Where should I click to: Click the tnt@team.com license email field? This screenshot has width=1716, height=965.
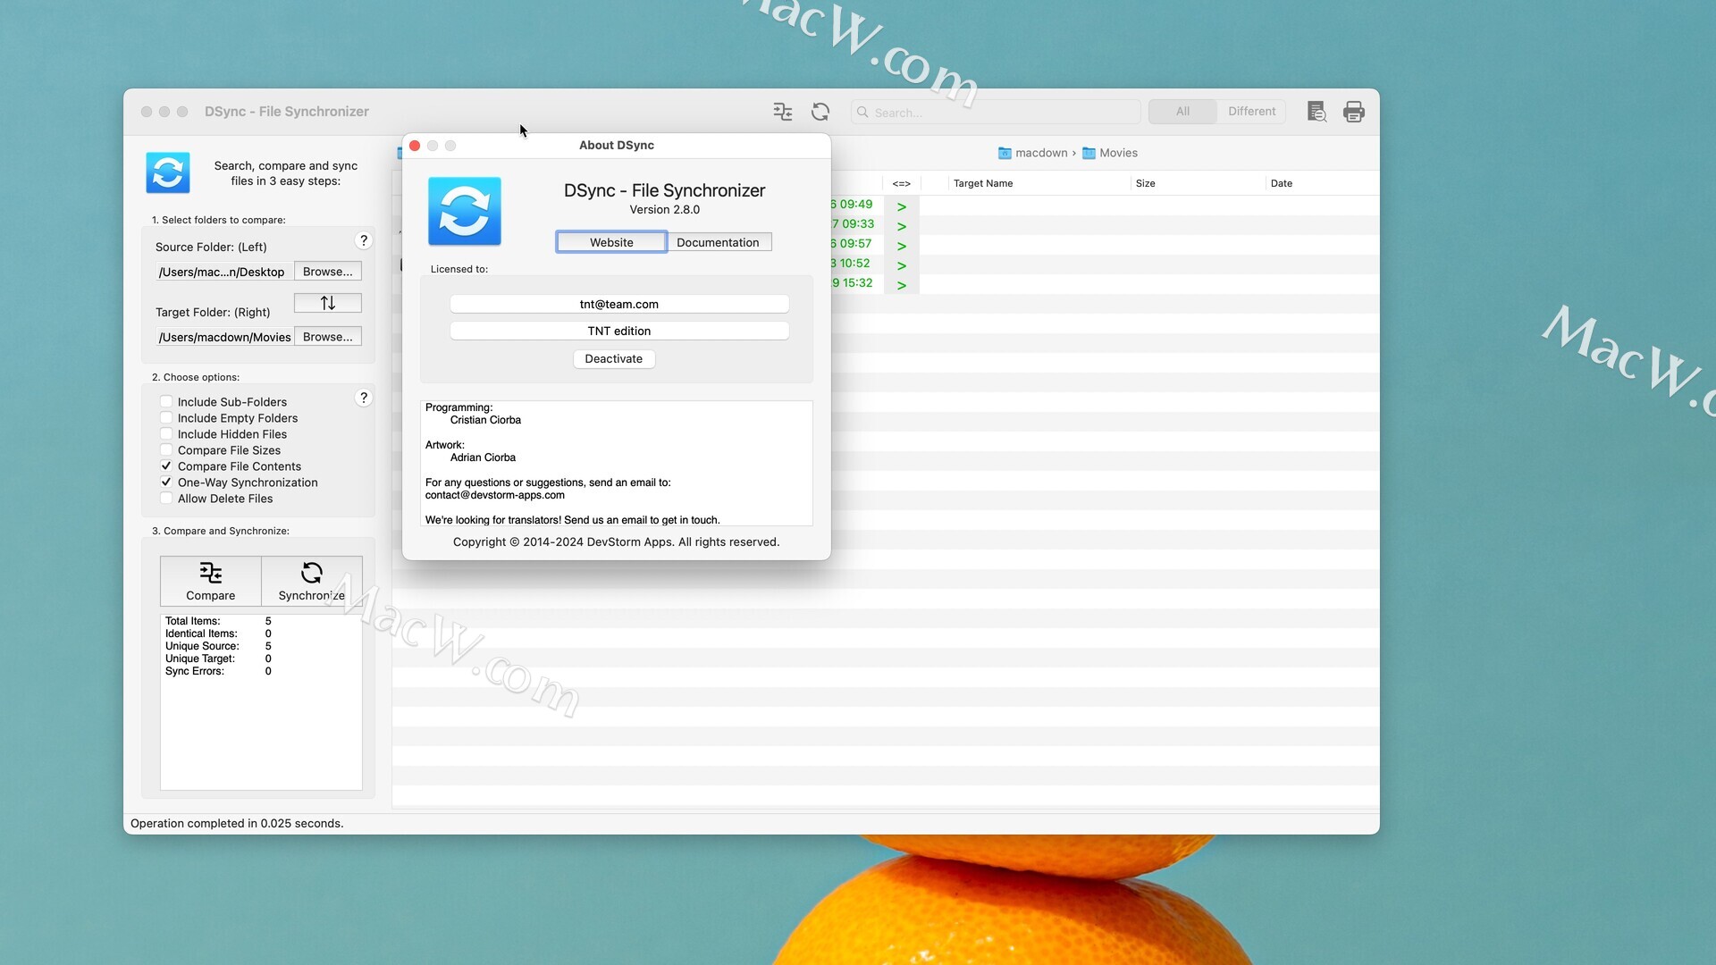click(619, 304)
